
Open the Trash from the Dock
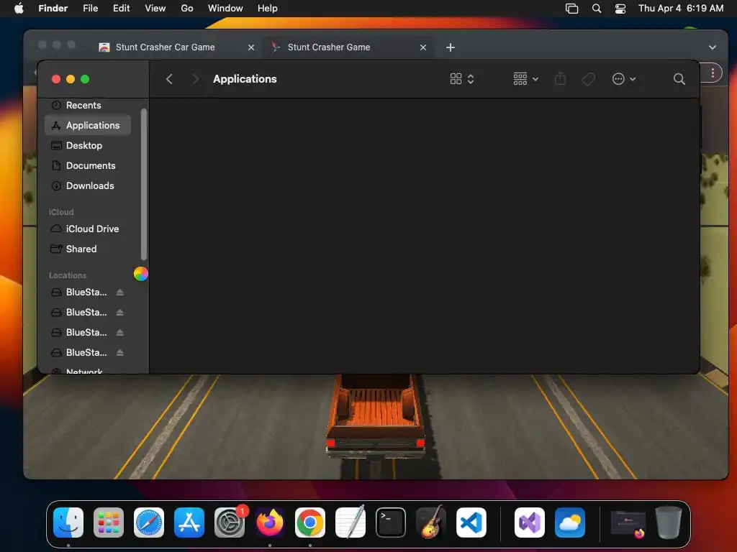click(x=669, y=523)
